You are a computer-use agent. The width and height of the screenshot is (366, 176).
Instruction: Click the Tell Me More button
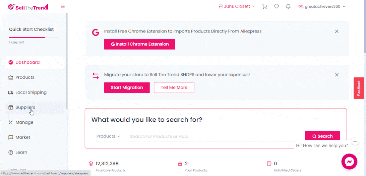[174, 87]
